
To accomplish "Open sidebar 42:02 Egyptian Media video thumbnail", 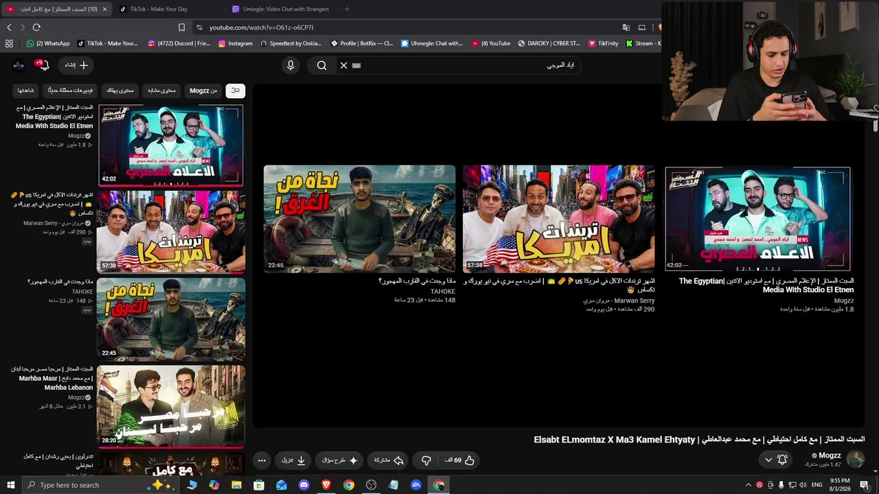I will (170, 145).
